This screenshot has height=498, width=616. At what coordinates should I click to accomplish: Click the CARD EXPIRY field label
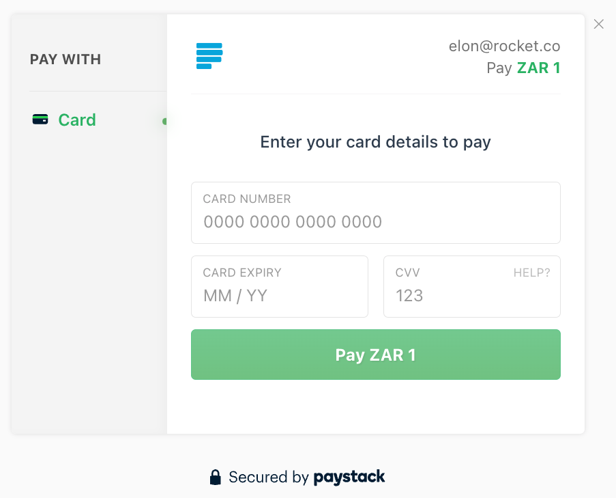click(242, 273)
